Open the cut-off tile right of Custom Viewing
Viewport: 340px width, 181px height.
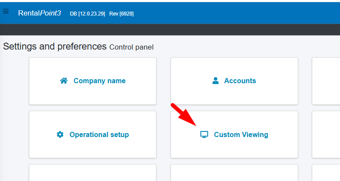[326, 134]
